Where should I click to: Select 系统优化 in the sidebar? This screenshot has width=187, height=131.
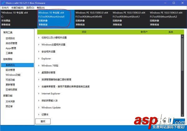tap(17, 65)
